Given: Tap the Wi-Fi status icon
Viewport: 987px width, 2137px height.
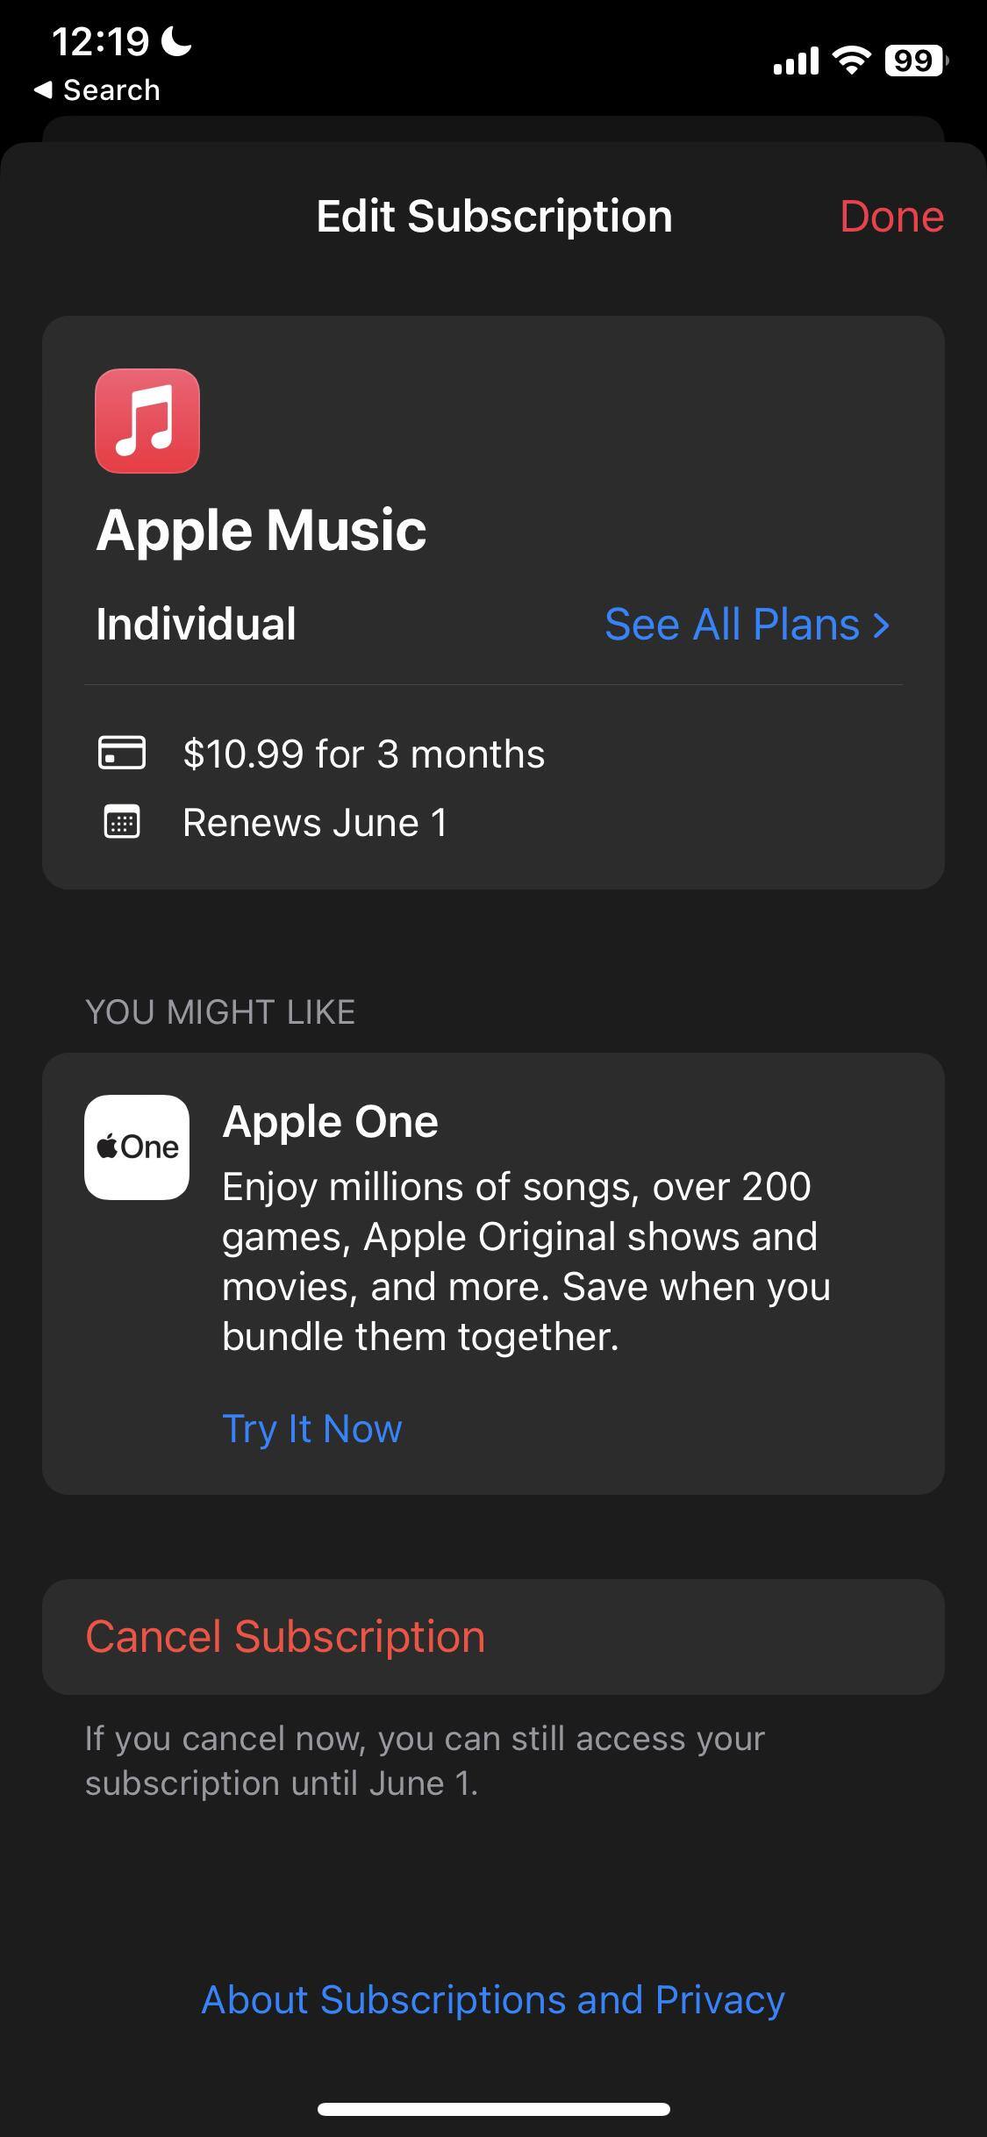Looking at the screenshot, I should [850, 61].
